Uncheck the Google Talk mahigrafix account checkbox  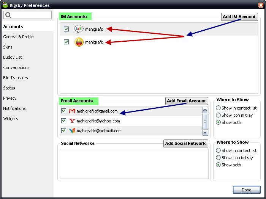(x=66, y=29)
